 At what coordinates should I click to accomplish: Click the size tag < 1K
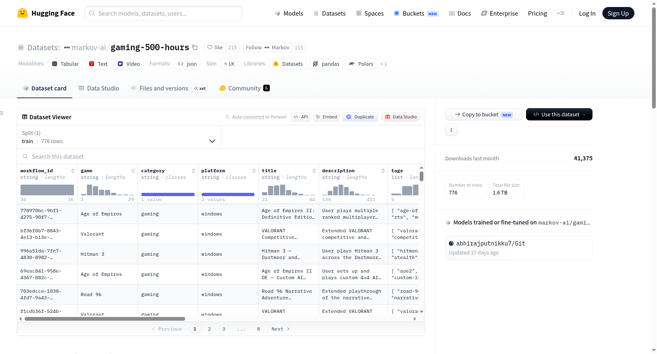(x=229, y=64)
